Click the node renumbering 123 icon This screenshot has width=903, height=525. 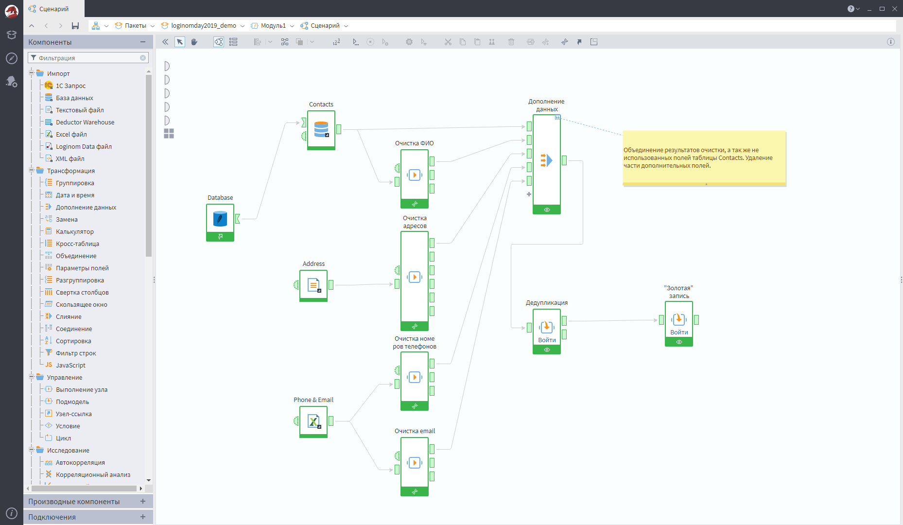[x=336, y=42]
